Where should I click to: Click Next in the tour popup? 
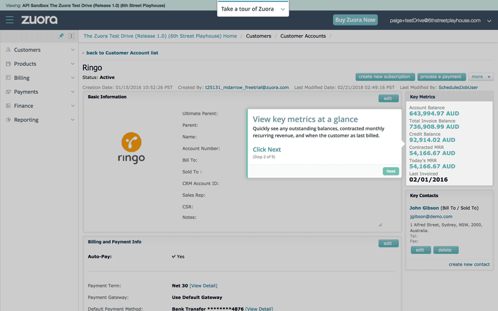click(x=390, y=171)
